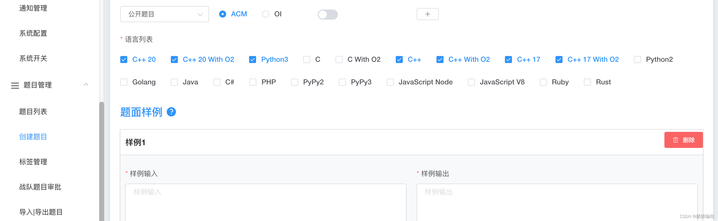718x221 pixels.
Task: Uncheck the C++ 17 checkbox
Action: click(x=508, y=60)
